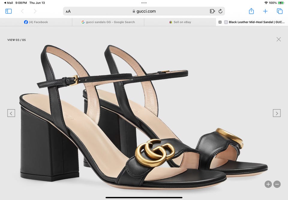Switch to the (4) Facebook tab
The image size is (288, 200).
36,22
